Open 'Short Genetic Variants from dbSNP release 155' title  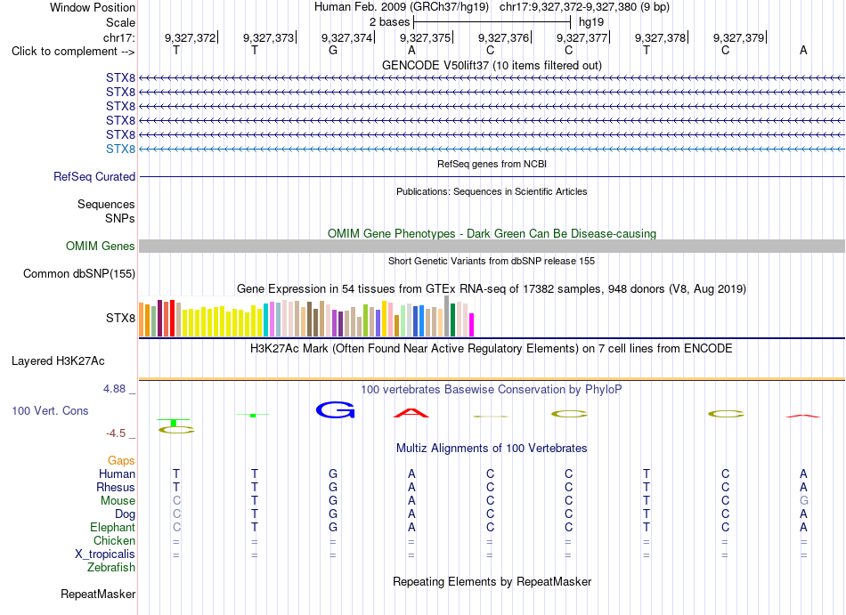pos(492,261)
